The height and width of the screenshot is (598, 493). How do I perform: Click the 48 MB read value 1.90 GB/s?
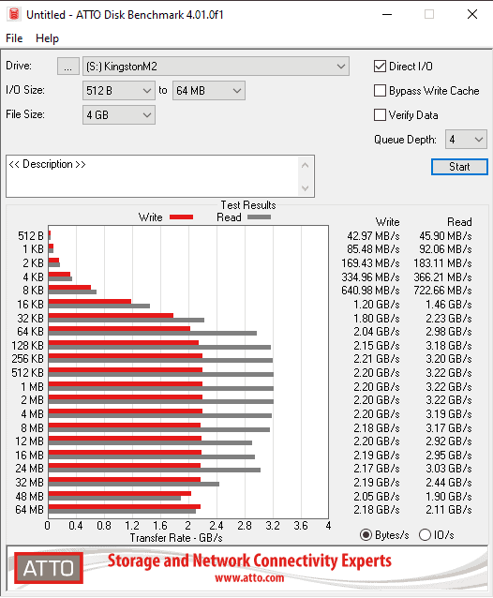point(449,497)
